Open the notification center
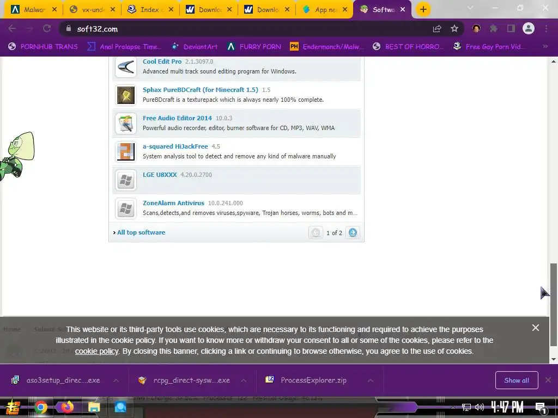Screen dimensions: 558x418 click(541, 407)
